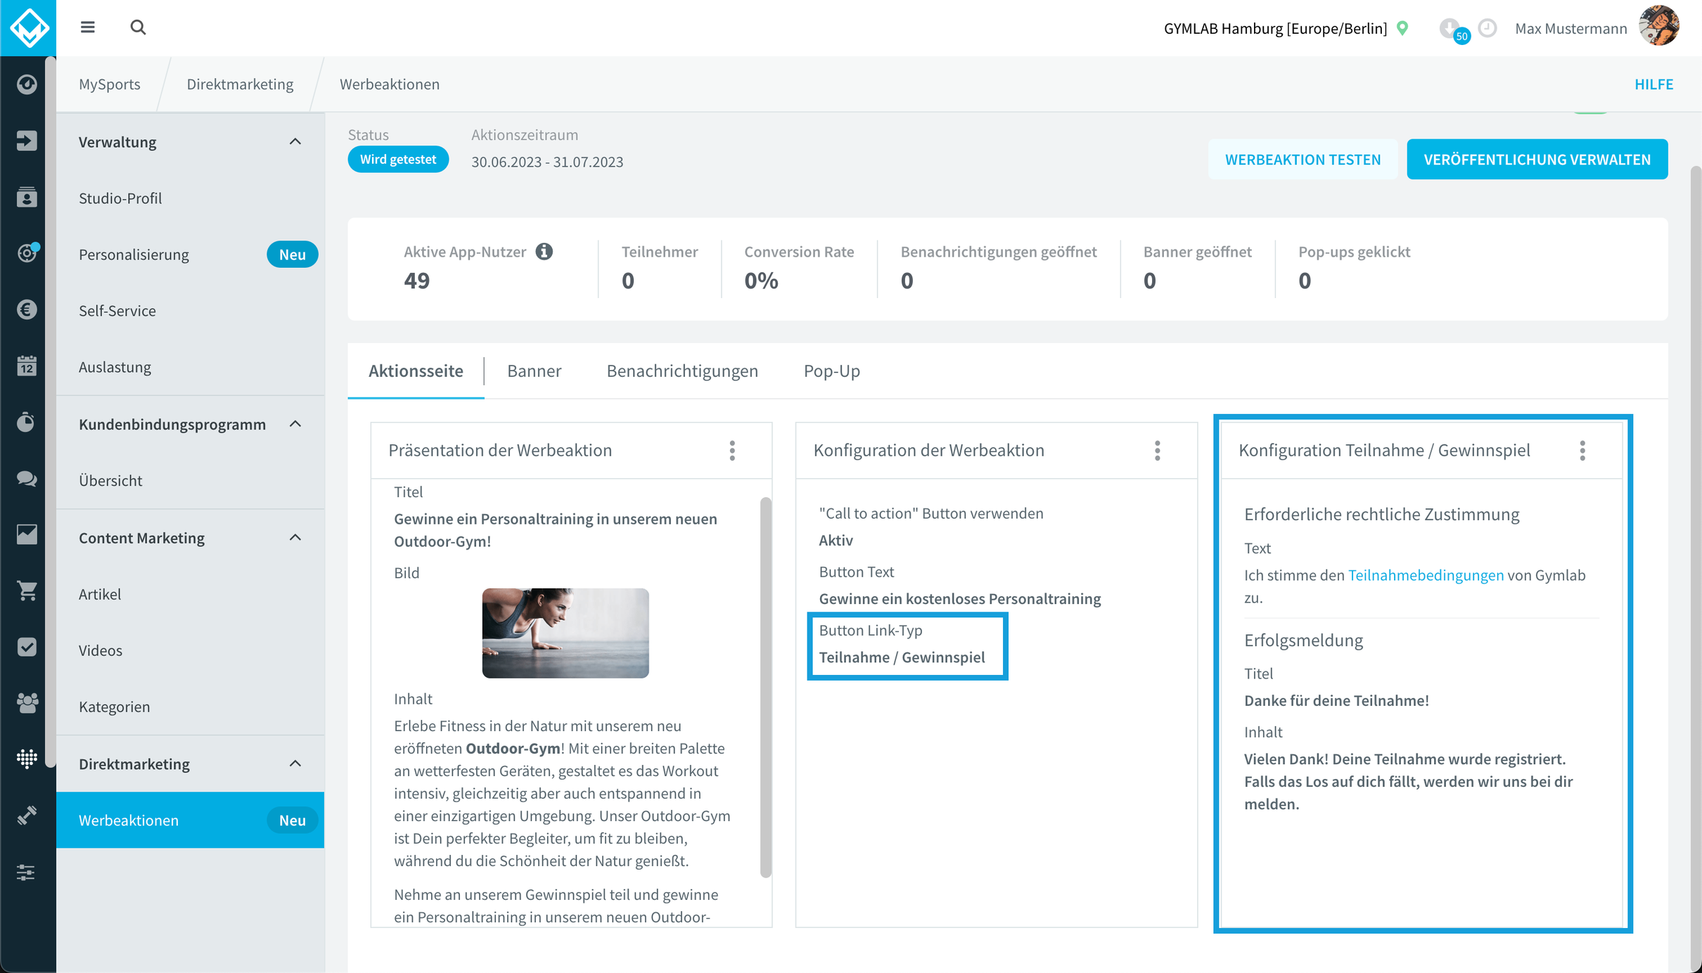This screenshot has width=1702, height=973.
Task: Open the member ID card sidebar icon
Action: pyautogui.click(x=27, y=197)
